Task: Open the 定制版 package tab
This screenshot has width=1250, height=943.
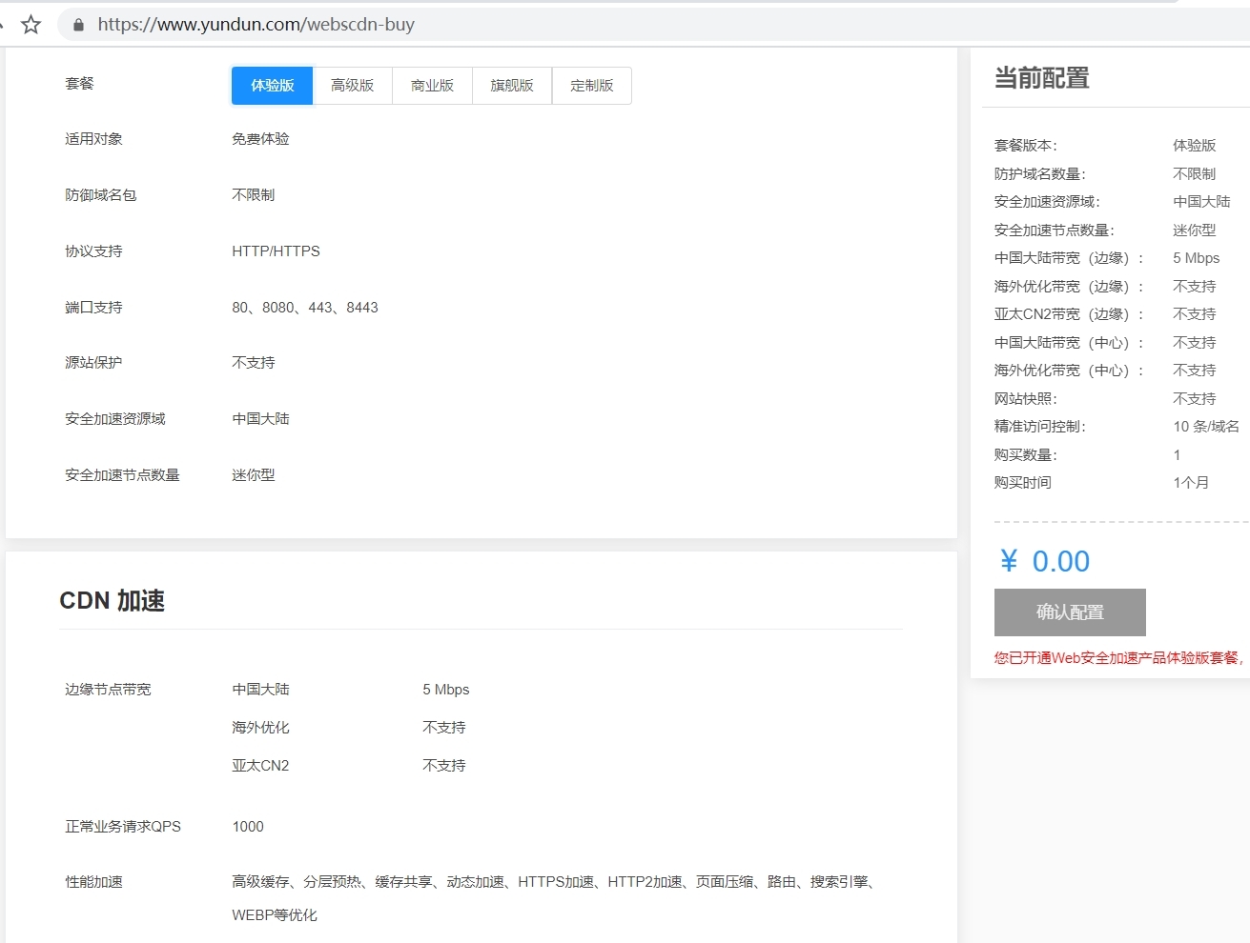Action: pyautogui.click(x=591, y=86)
